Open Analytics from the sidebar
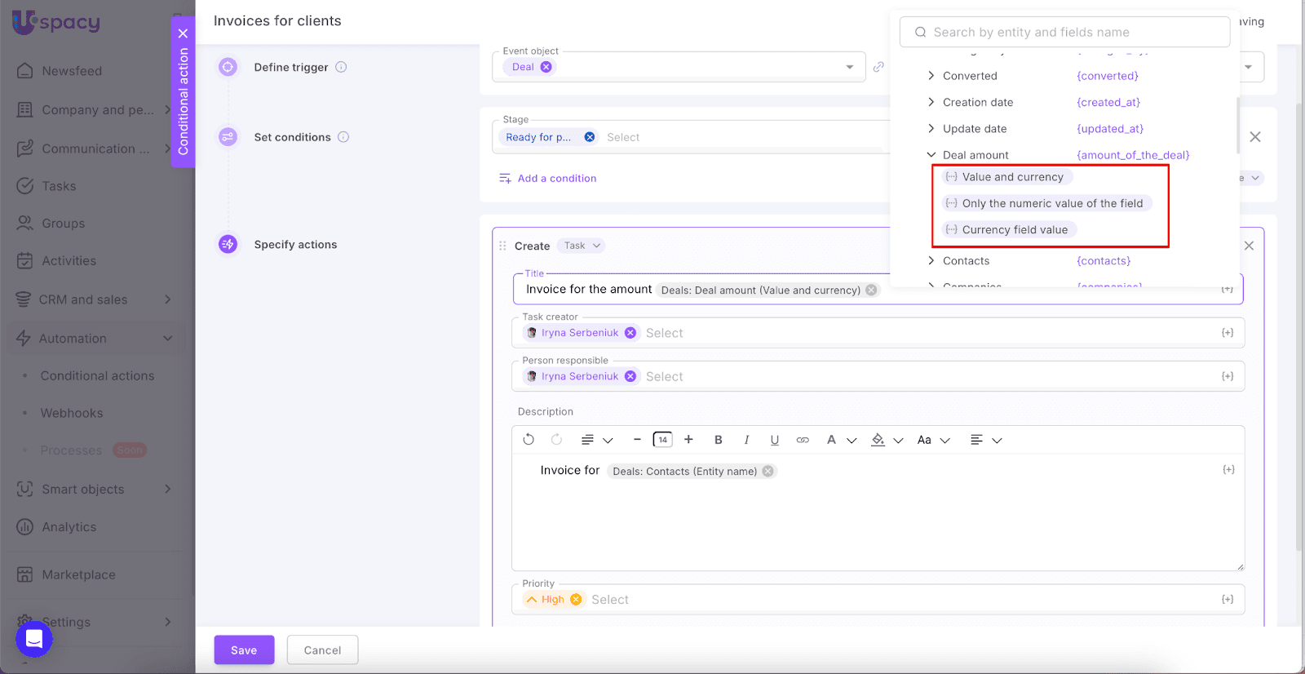Screen dimensions: 1305x674 (x=69, y=527)
